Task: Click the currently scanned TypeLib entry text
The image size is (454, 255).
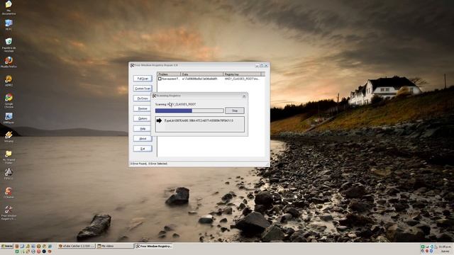Action: [199, 120]
